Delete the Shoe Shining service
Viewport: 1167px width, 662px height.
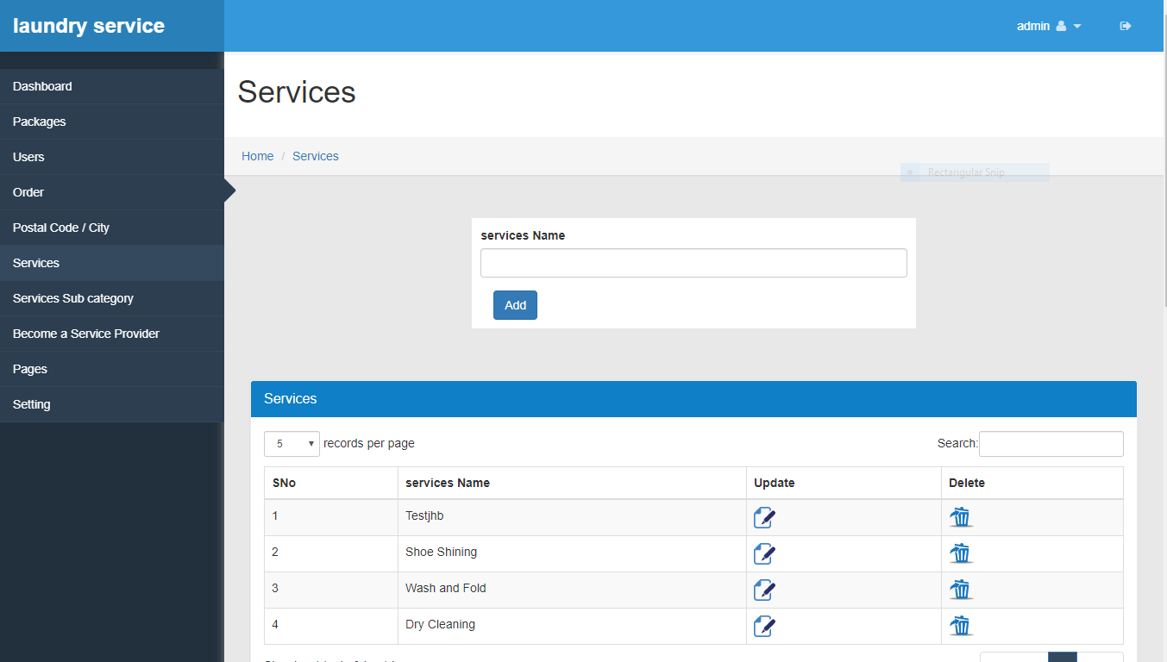961,553
